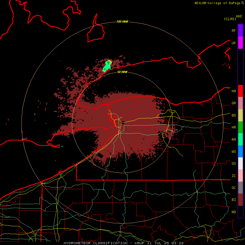The image size is (245, 245).
Task: Select the GC gray legend swatch
Action: point(240,188)
